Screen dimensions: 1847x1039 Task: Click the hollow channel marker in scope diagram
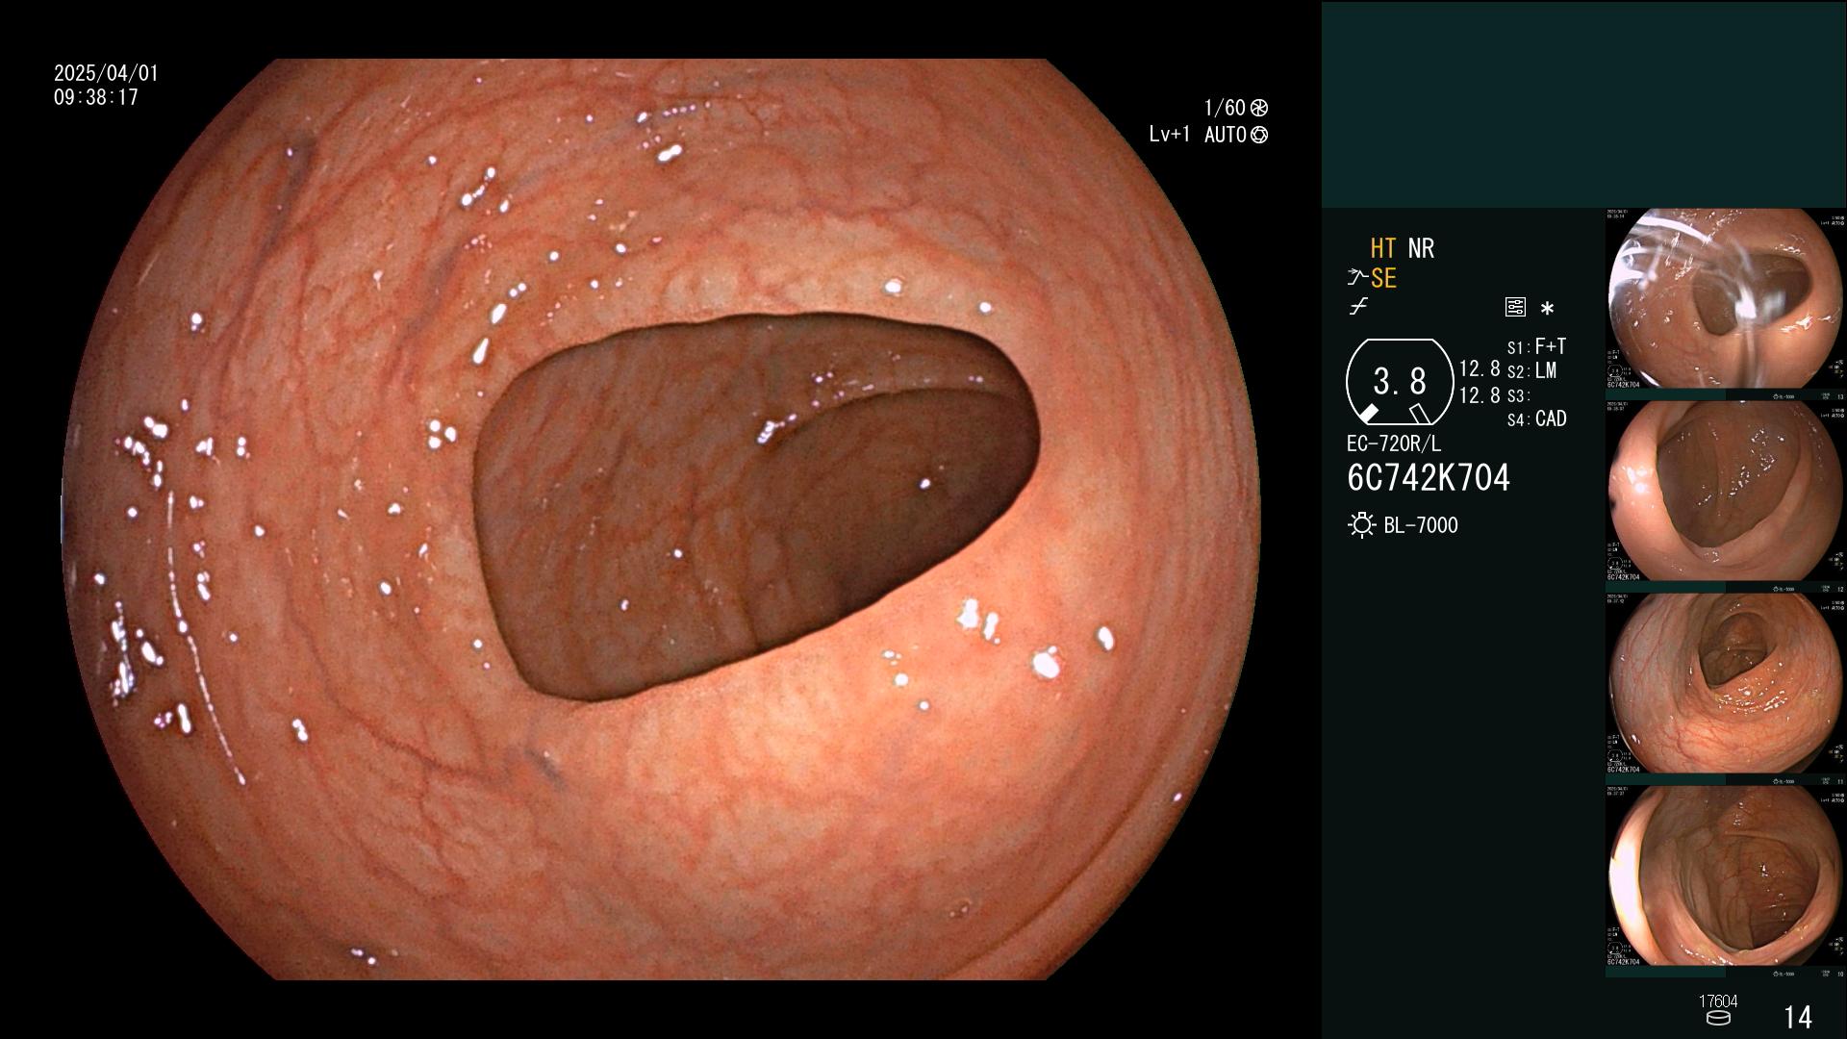[x=1419, y=414]
